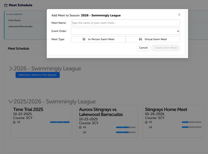The width and height of the screenshot is (208, 154).
Task: Click AS progress bar on Stingrays Home Meet
Action: coord(191,122)
